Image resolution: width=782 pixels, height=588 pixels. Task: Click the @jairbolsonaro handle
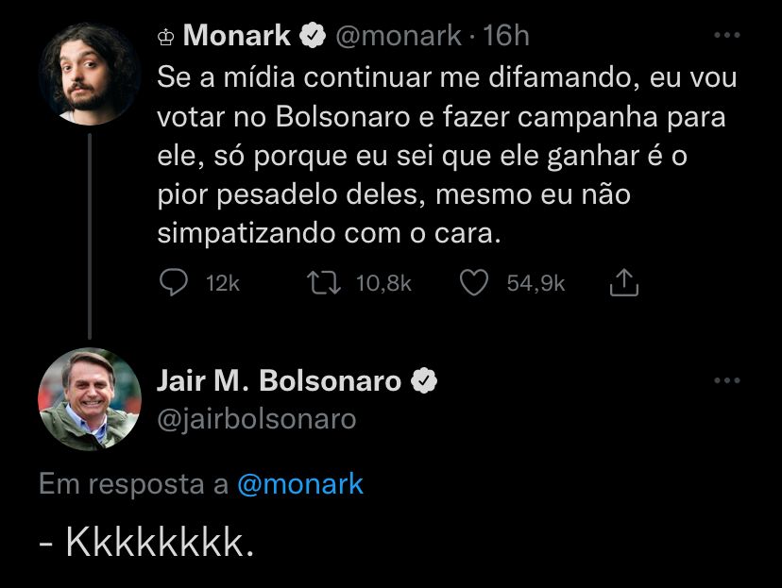(256, 418)
